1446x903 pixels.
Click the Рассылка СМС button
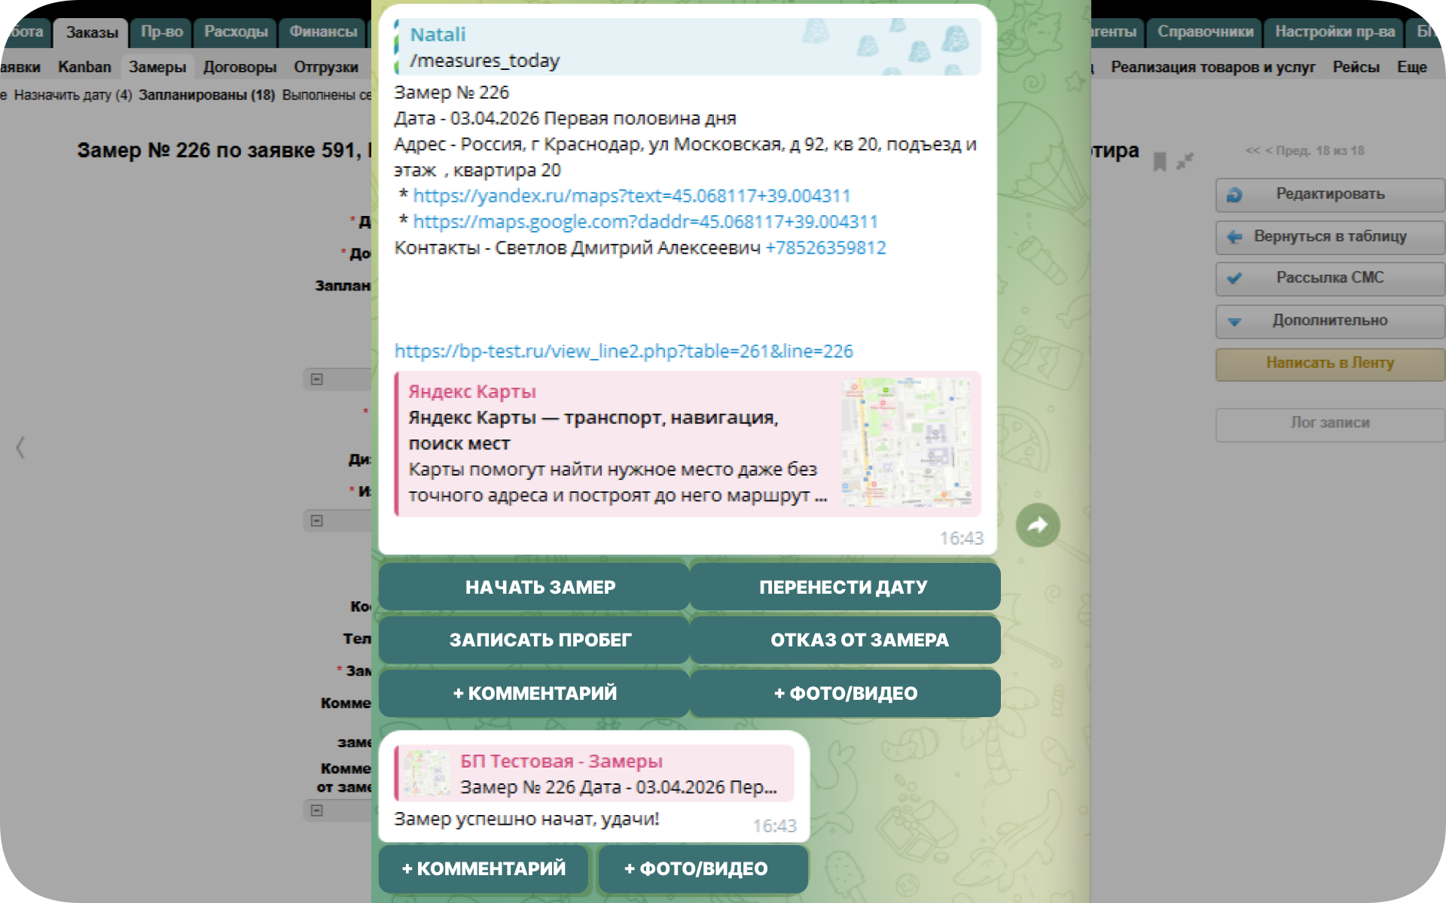pos(1329,278)
